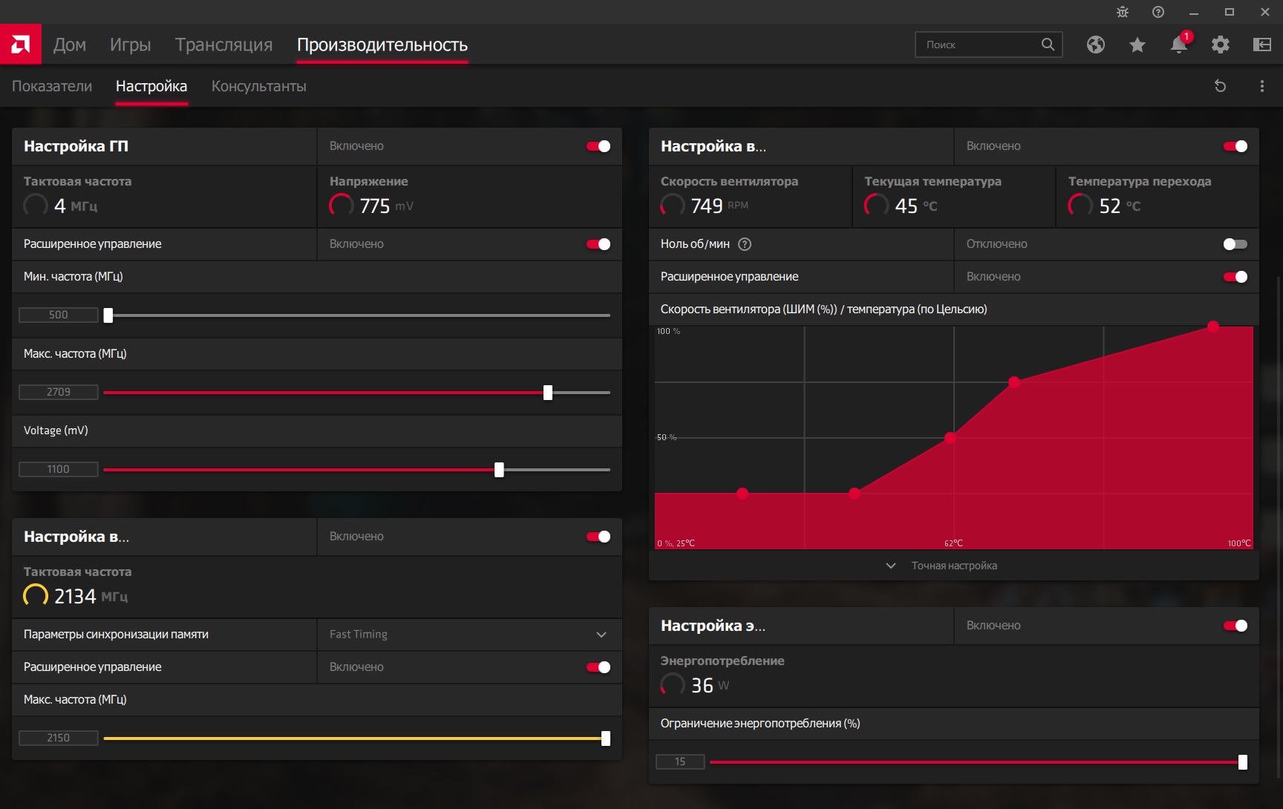
Task: Open the Консультанты subtab
Action: (x=258, y=86)
